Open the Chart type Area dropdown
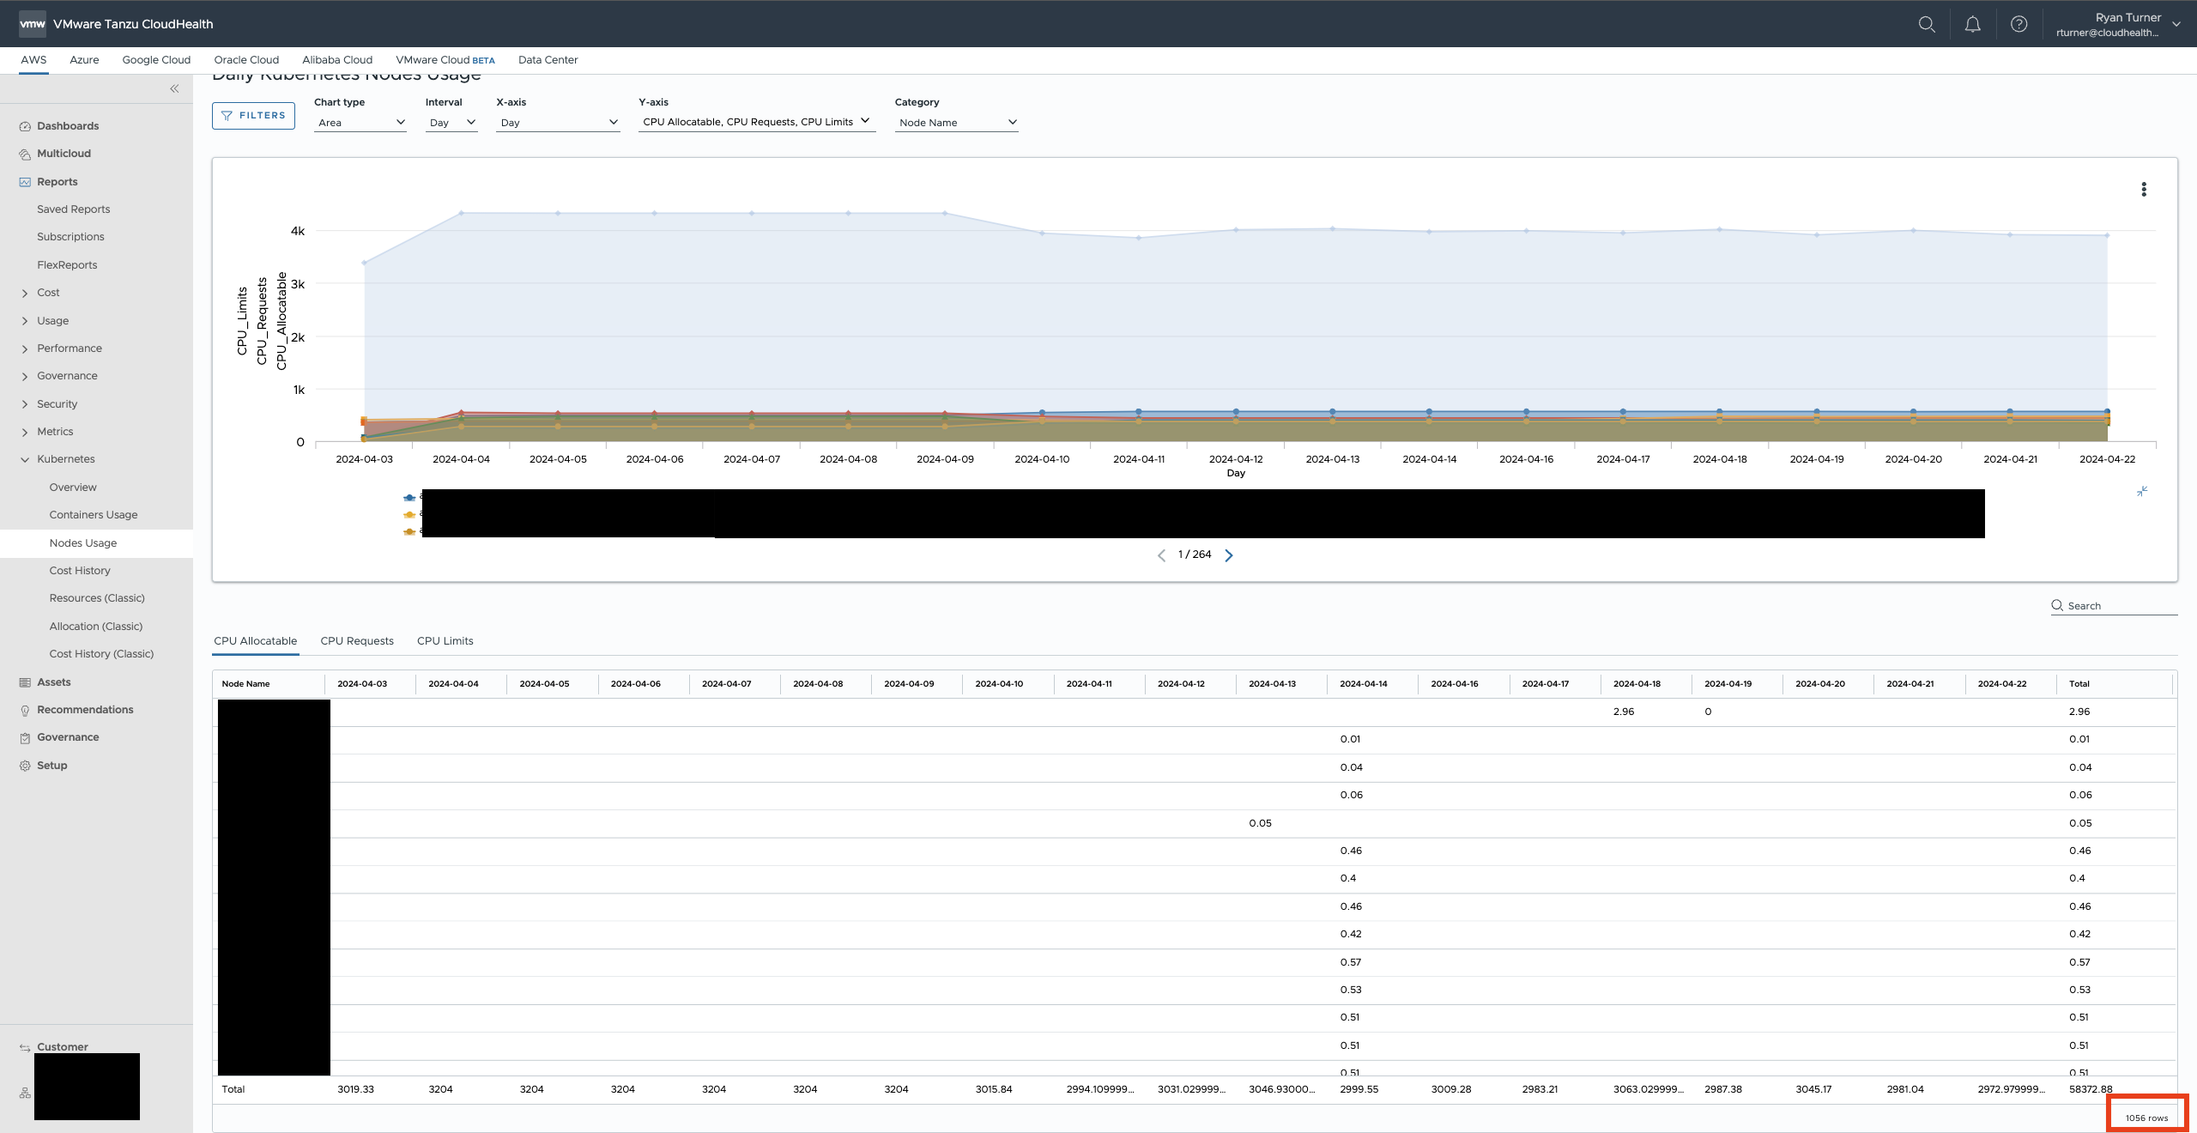The width and height of the screenshot is (2197, 1133). pyautogui.click(x=360, y=123)
